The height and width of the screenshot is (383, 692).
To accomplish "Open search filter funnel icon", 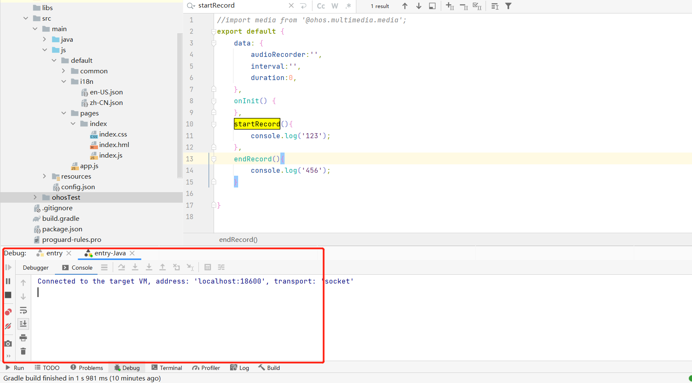I will (508, 6).
